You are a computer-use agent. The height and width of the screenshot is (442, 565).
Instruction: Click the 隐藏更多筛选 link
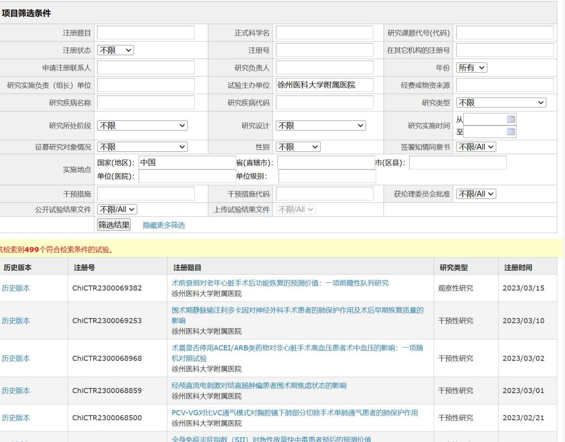(164, 225)
